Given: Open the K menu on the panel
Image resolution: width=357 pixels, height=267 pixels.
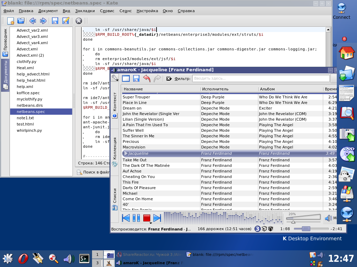Looking at the screenshot, I should pyautogui.click(x=8, y=259).
